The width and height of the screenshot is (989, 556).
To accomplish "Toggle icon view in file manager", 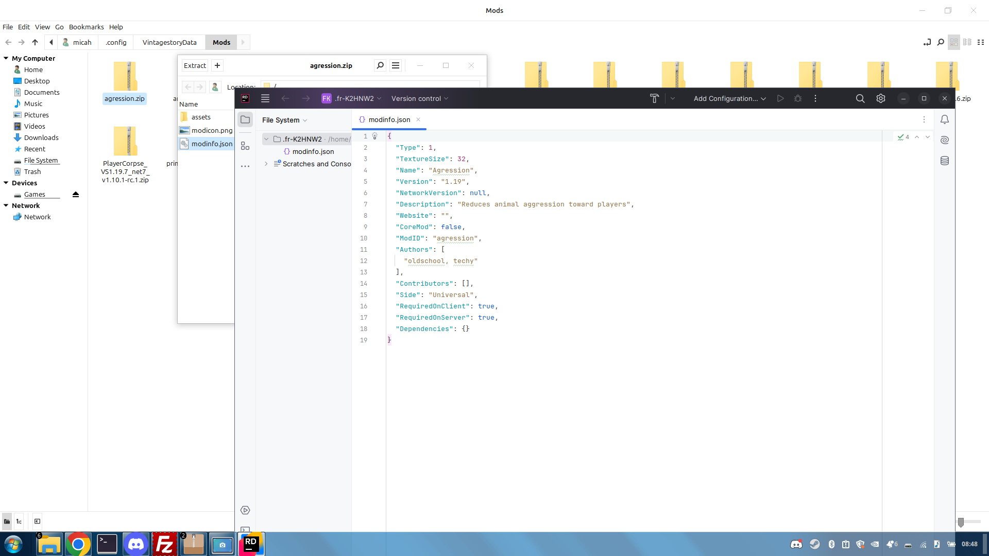I will [954, 42].
